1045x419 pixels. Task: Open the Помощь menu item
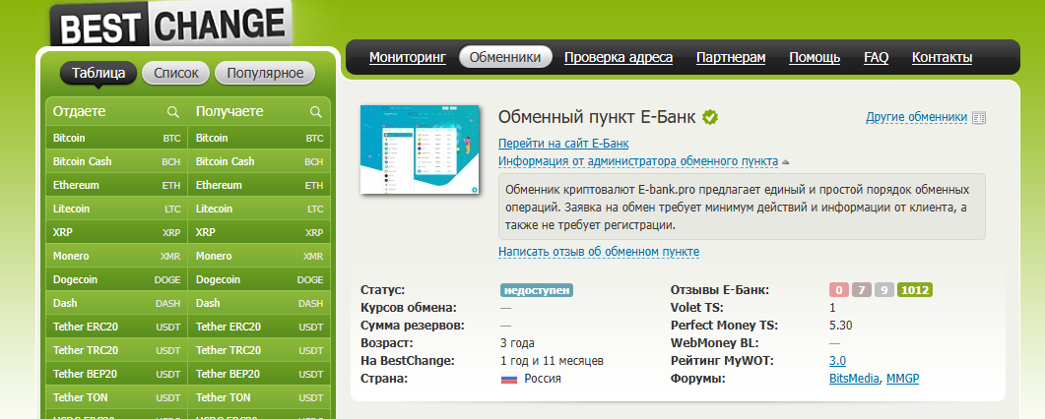pyautogui.click(x=815, y=57)
